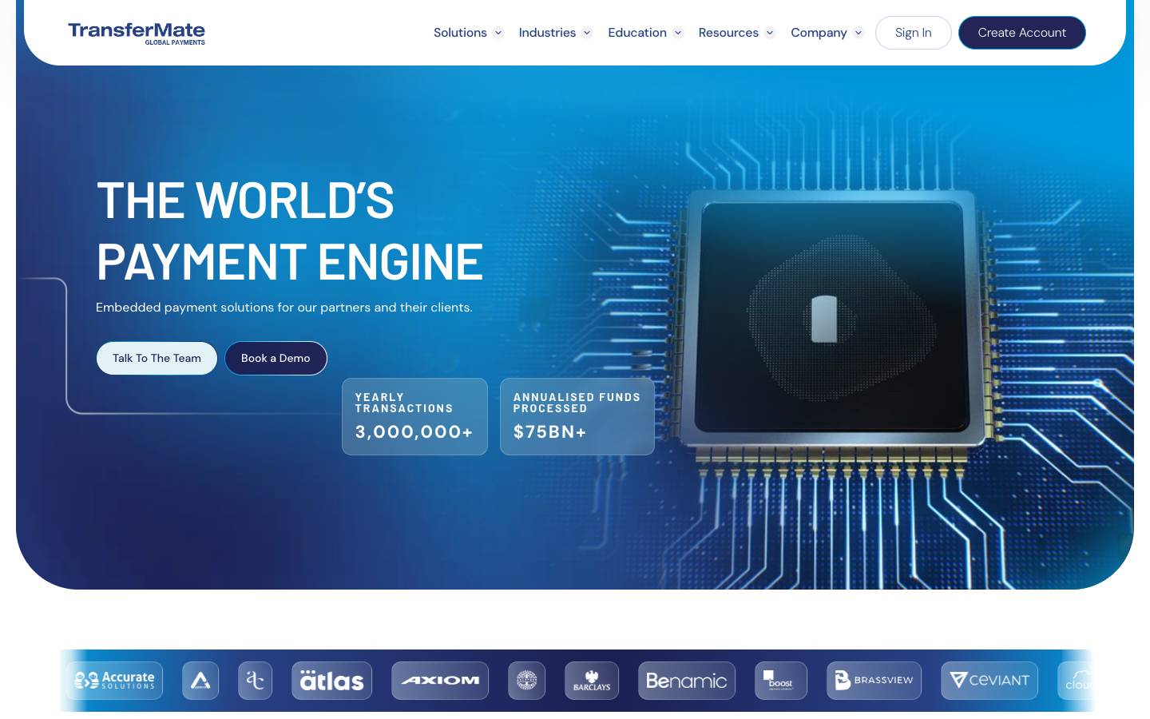Click the Annualised Funds Processed $75BN+ card
The height and width of the screenshot is (719, 1150).
pyautogui.click(x=577, y=416)
